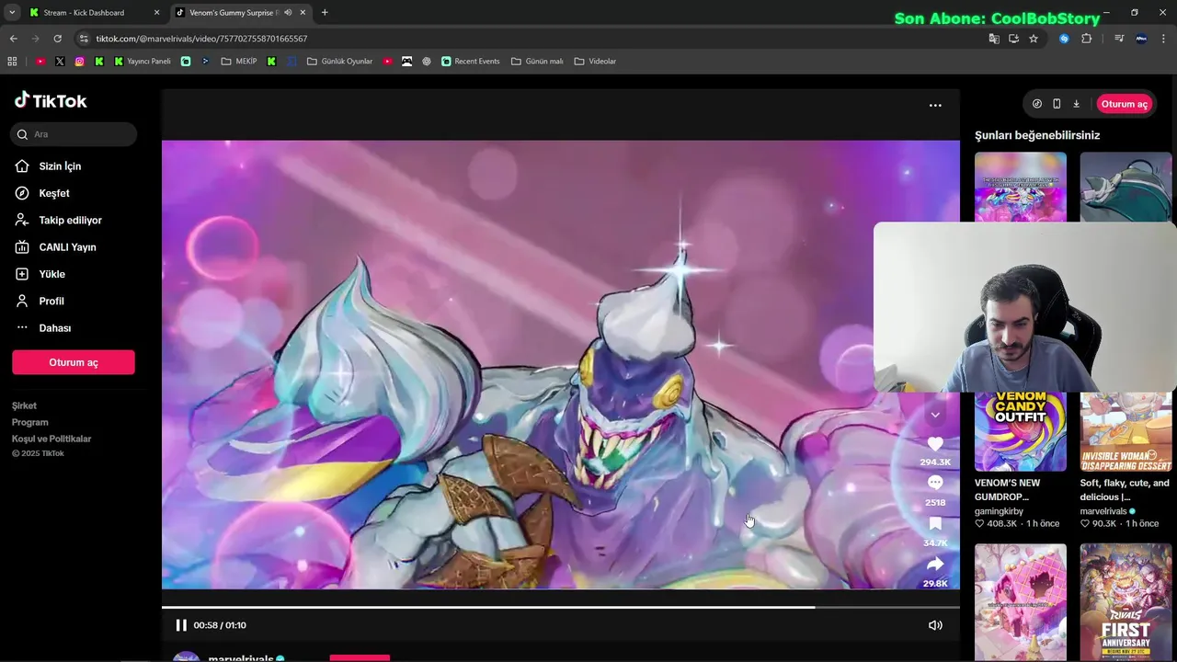Go to next video with chevron-down

(935, 415)
